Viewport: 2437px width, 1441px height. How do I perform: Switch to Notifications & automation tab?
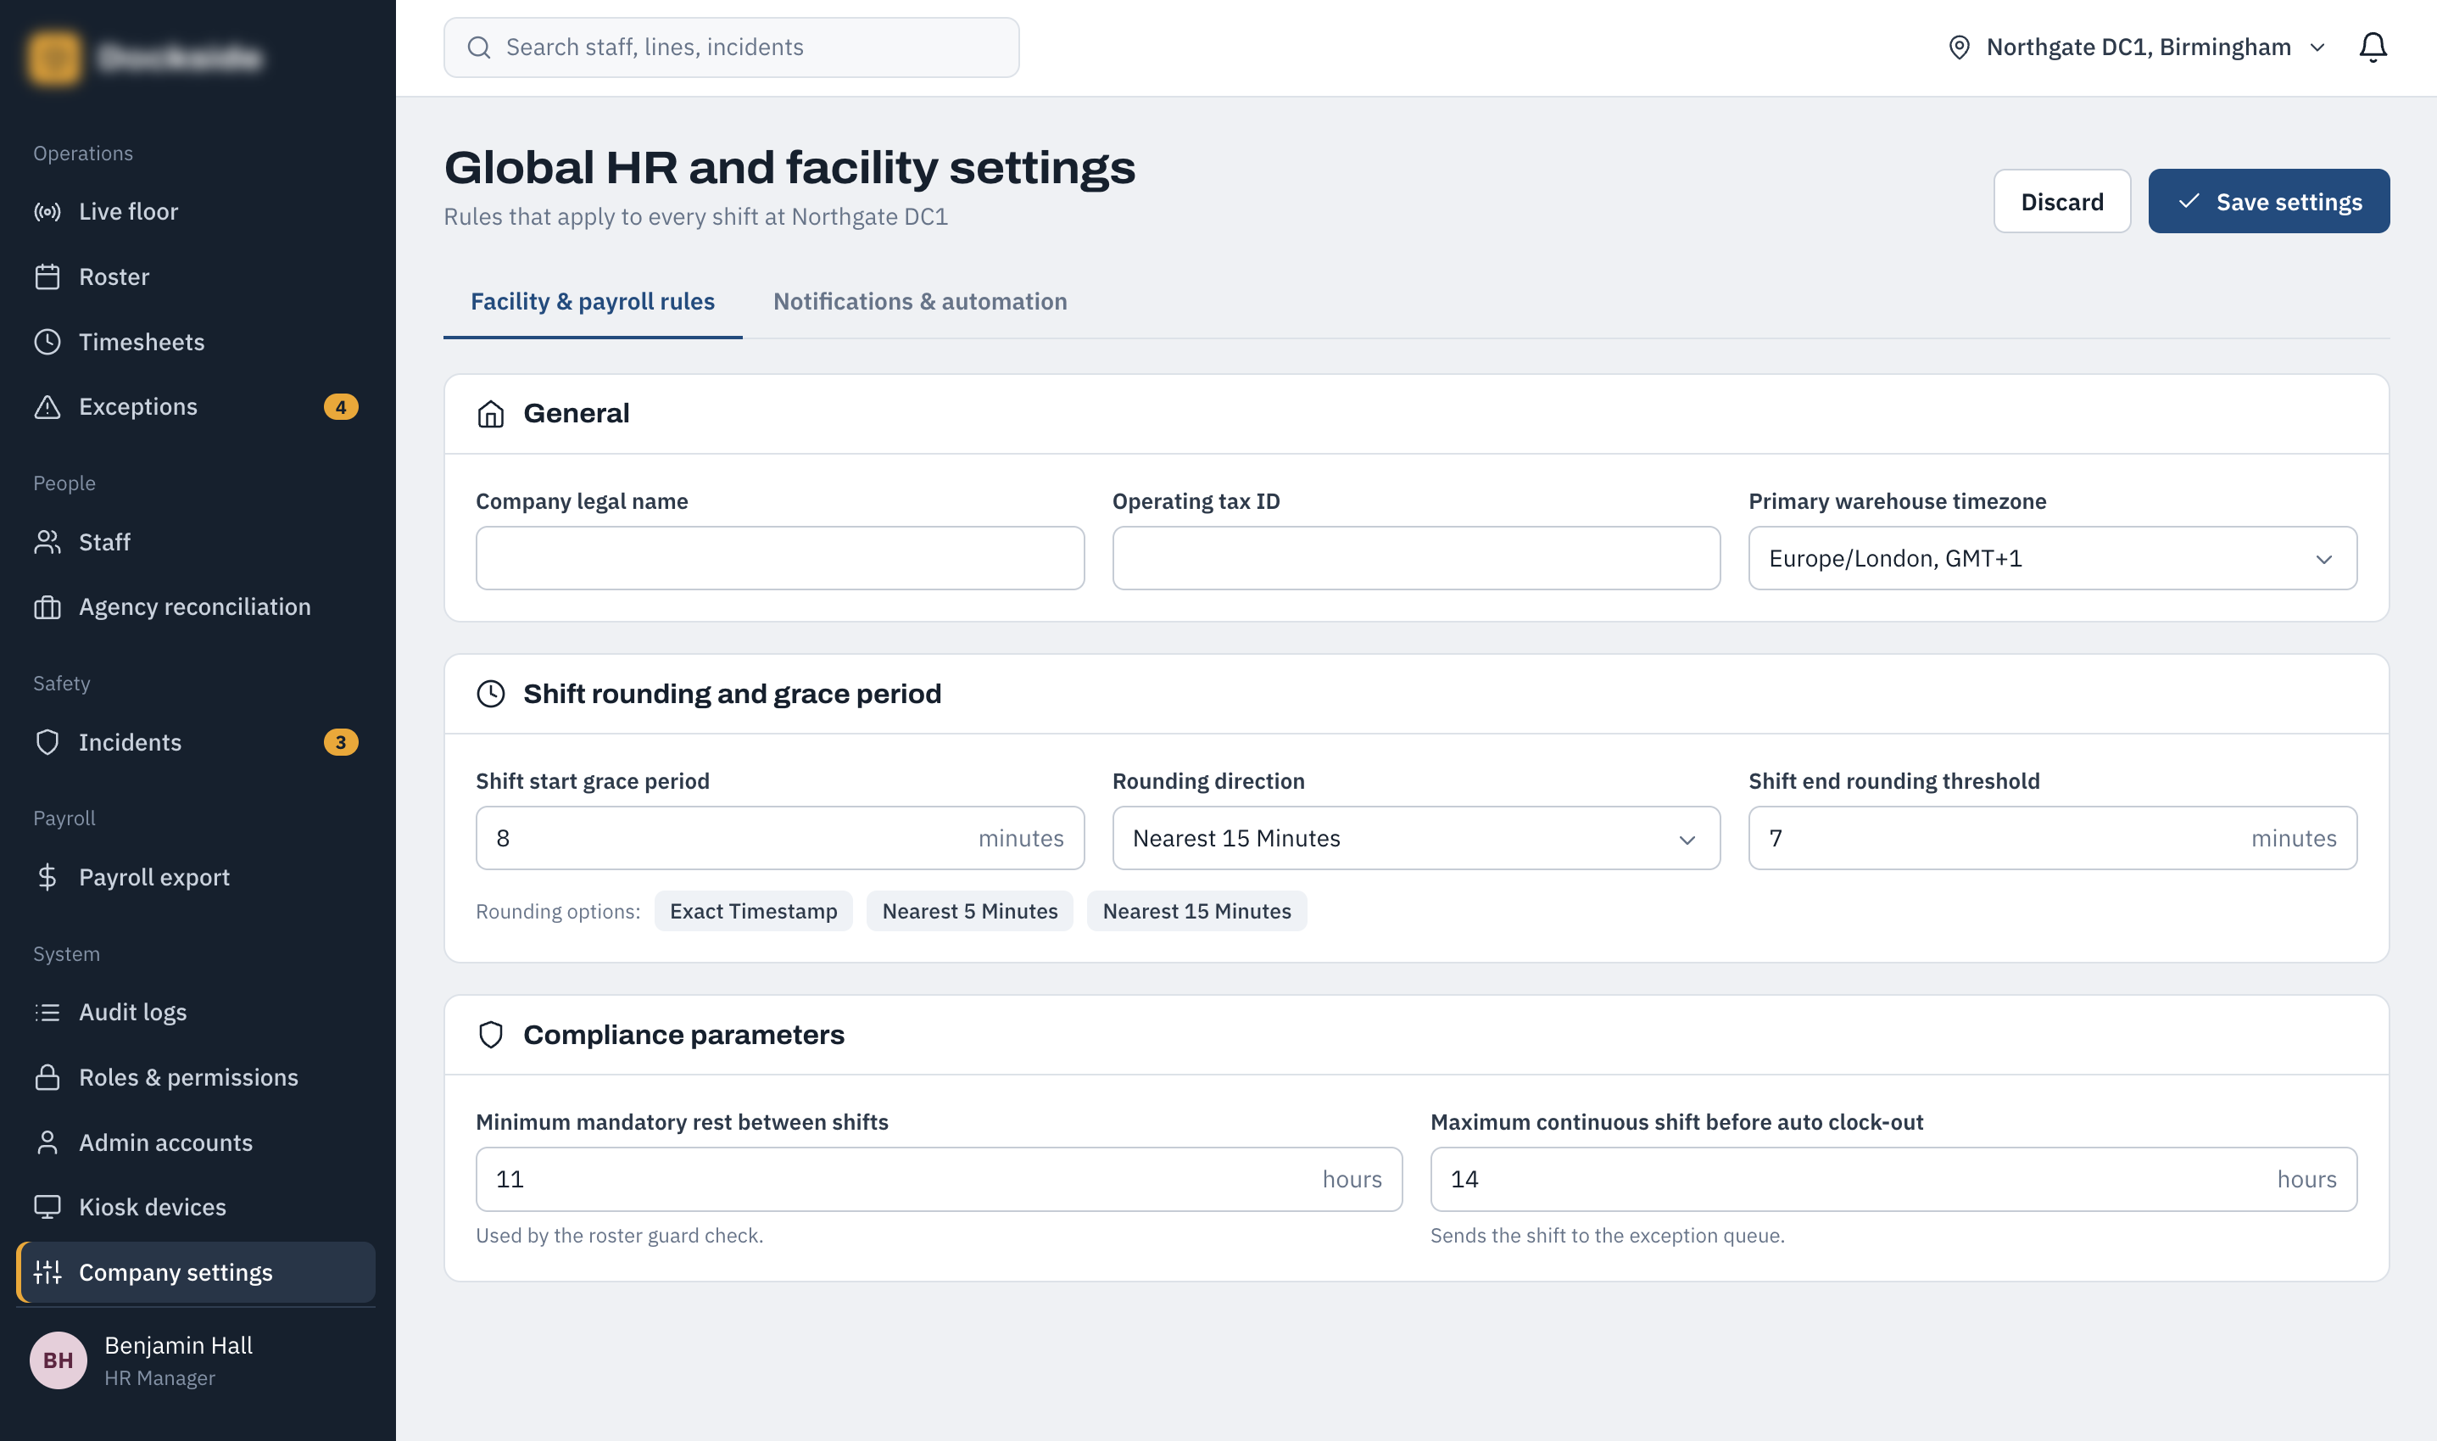[920, 302]
